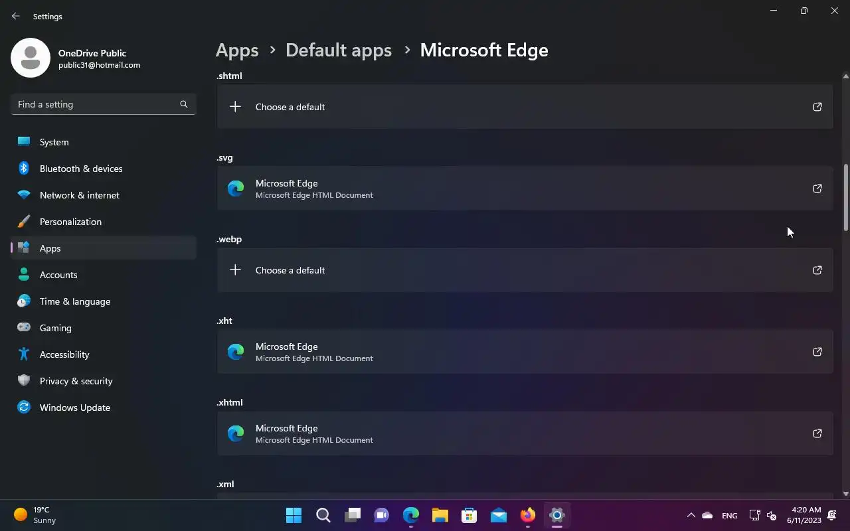850x531 pixels.
Task: Select the public31@hotmail.com account email
Action: (x=99, y=65)
